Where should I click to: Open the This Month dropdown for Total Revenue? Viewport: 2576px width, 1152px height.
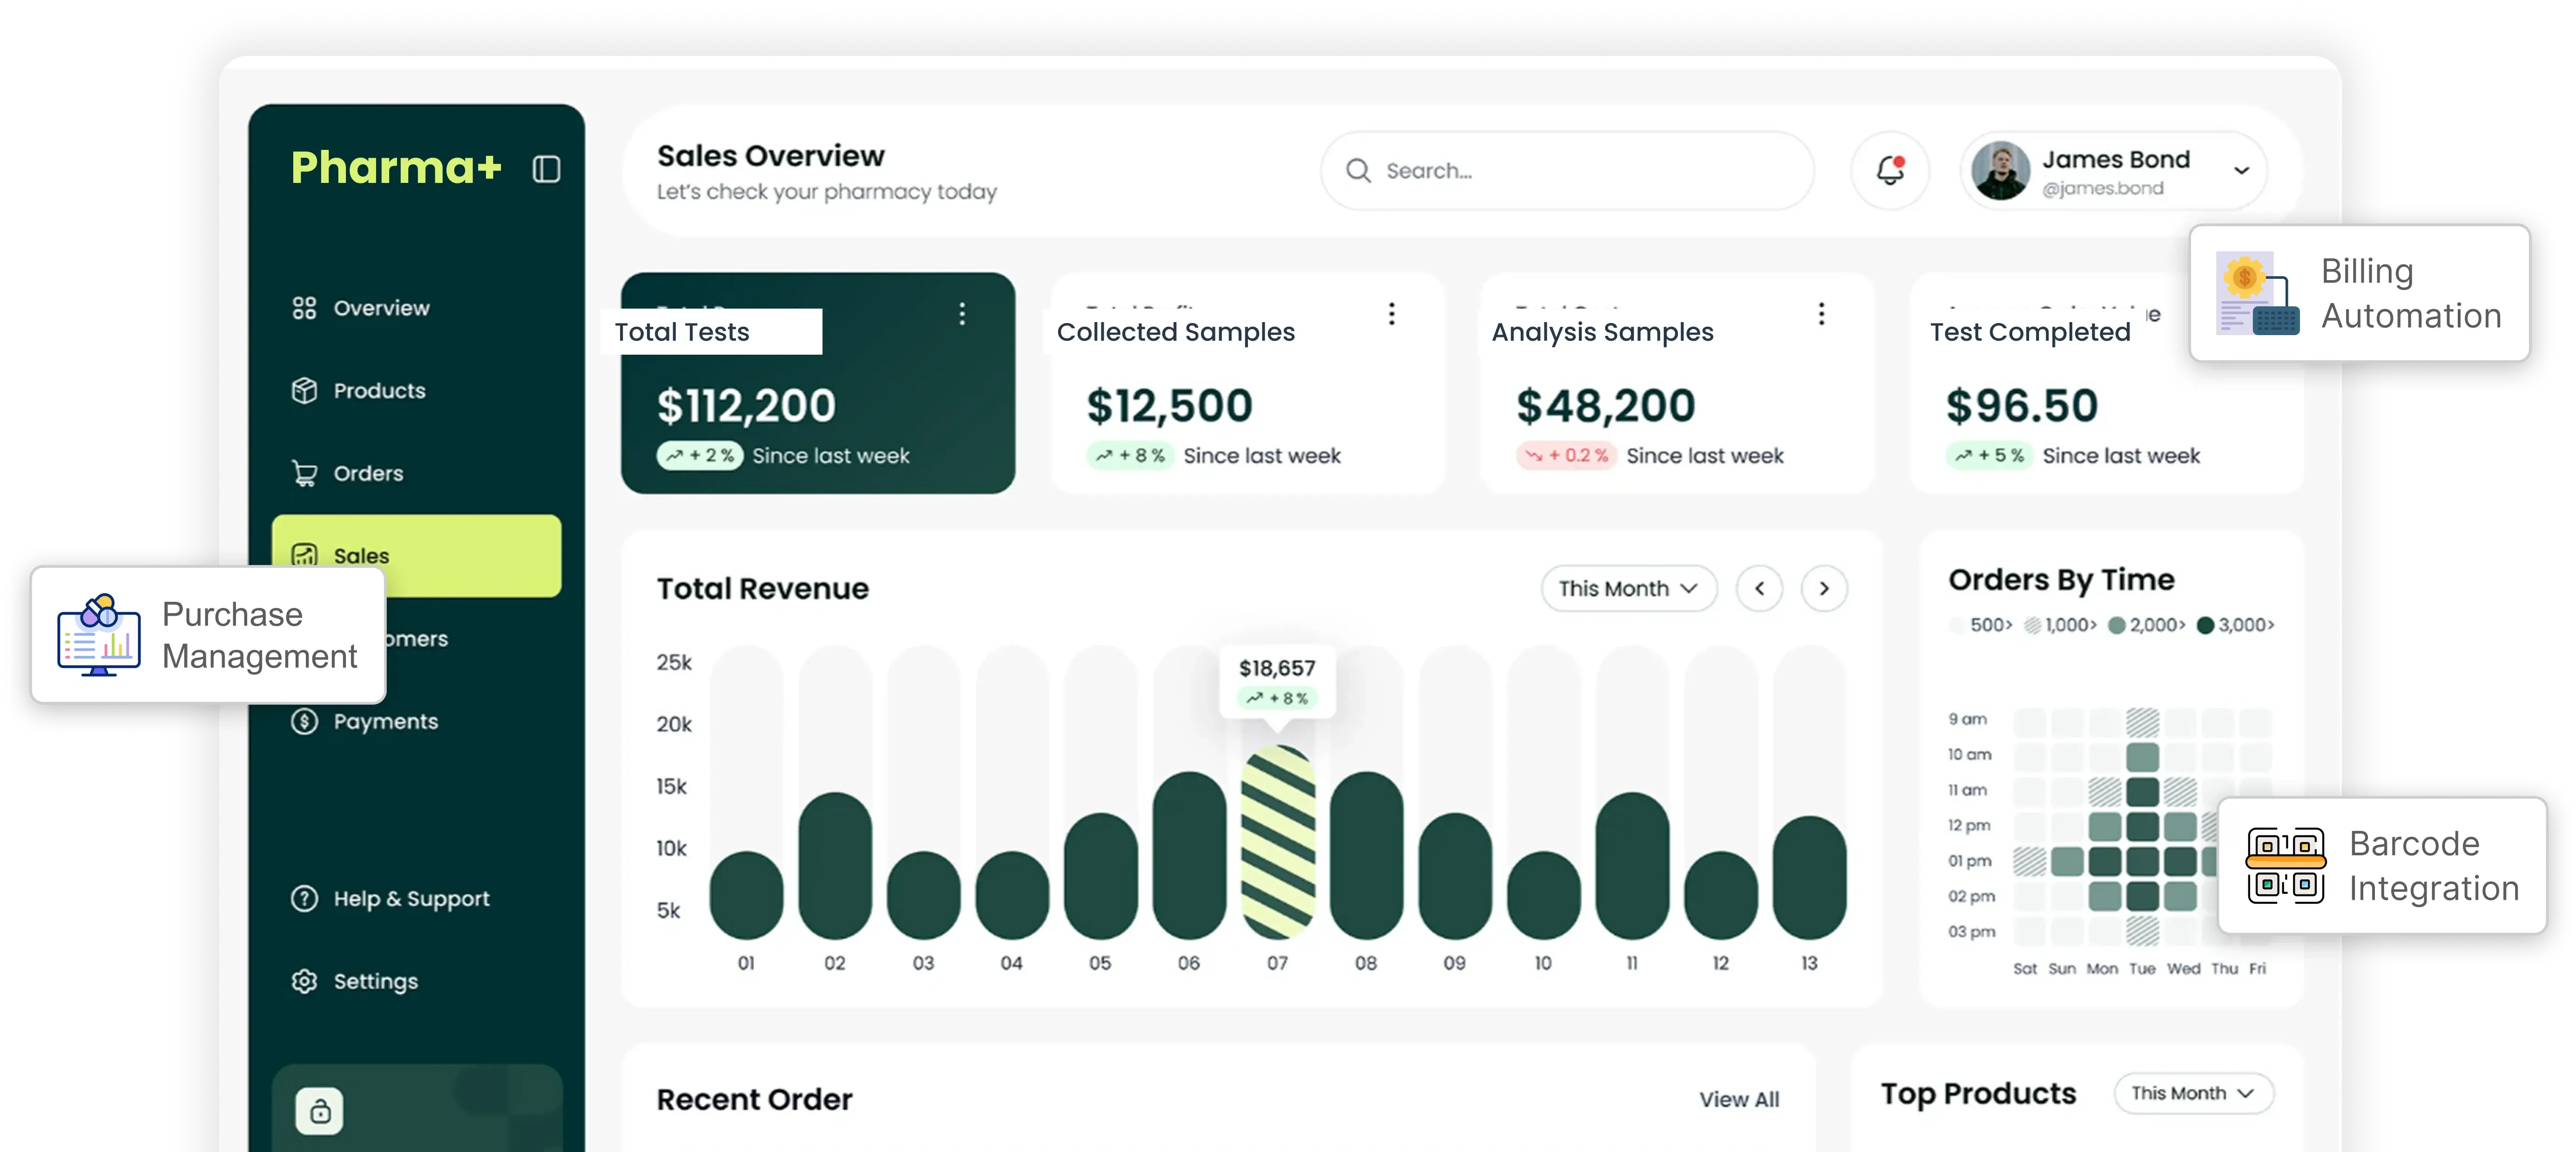[x=1627, y=589]
